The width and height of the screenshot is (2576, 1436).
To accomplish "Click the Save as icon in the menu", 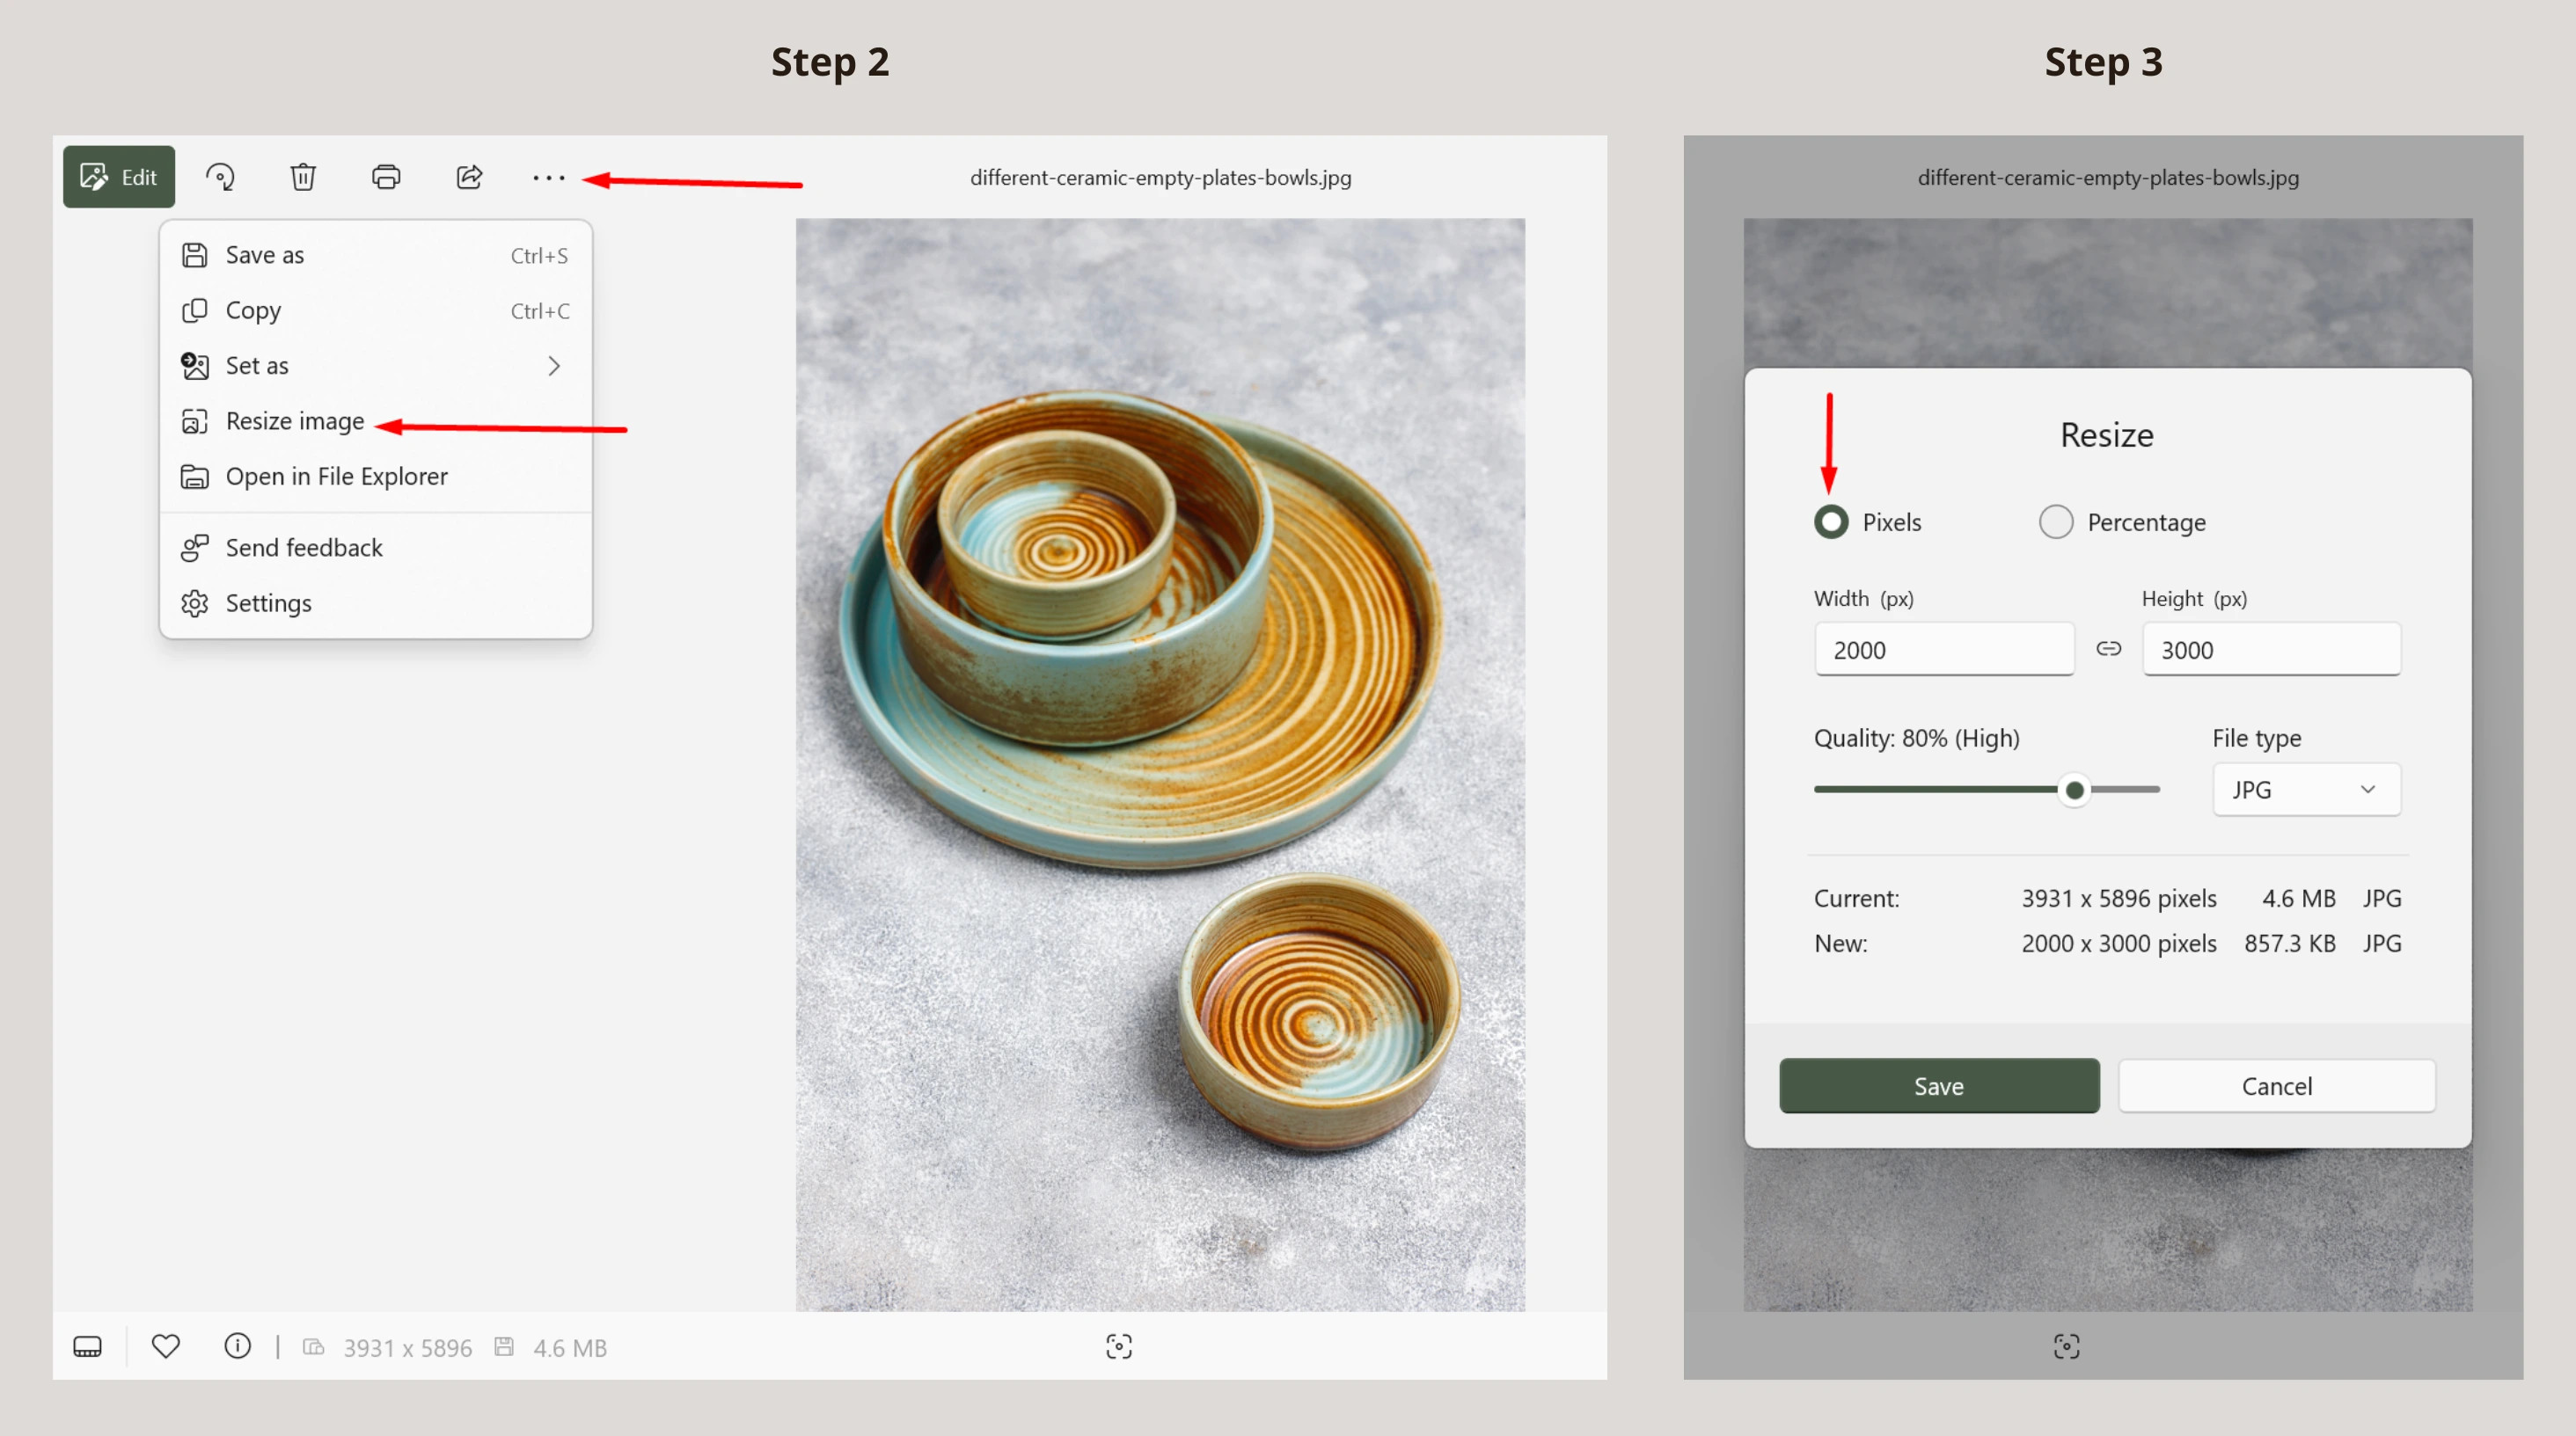I will (x=195, y=255).
